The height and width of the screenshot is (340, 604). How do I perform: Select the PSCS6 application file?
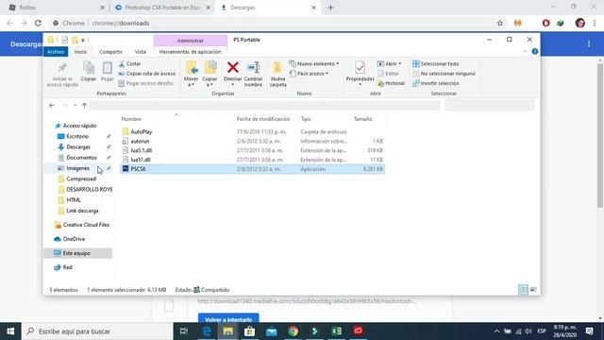click(253, 169)
